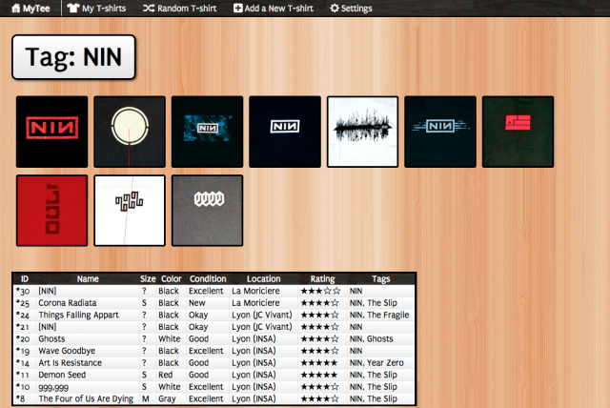The height and width of the screenshot is (408, 610).
Task: Open Corona Radiata in the table
Action: (x=68, y=303)
